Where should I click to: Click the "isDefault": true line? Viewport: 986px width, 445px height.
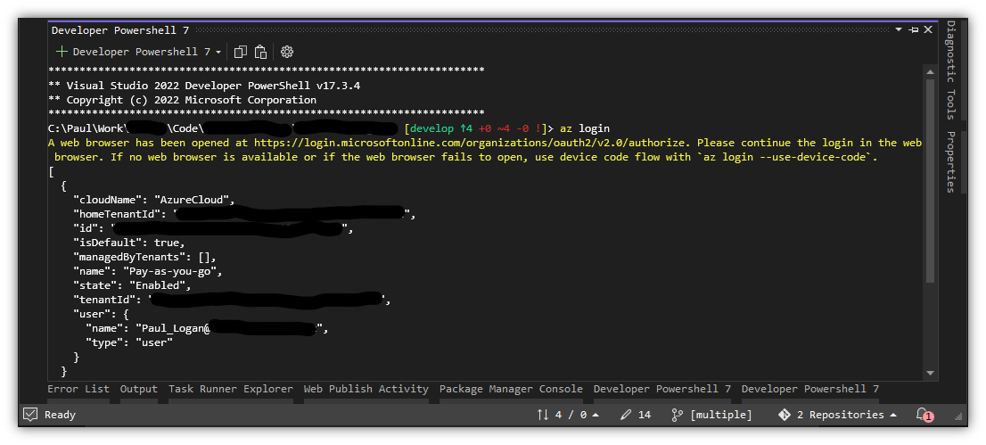[129, 243]
